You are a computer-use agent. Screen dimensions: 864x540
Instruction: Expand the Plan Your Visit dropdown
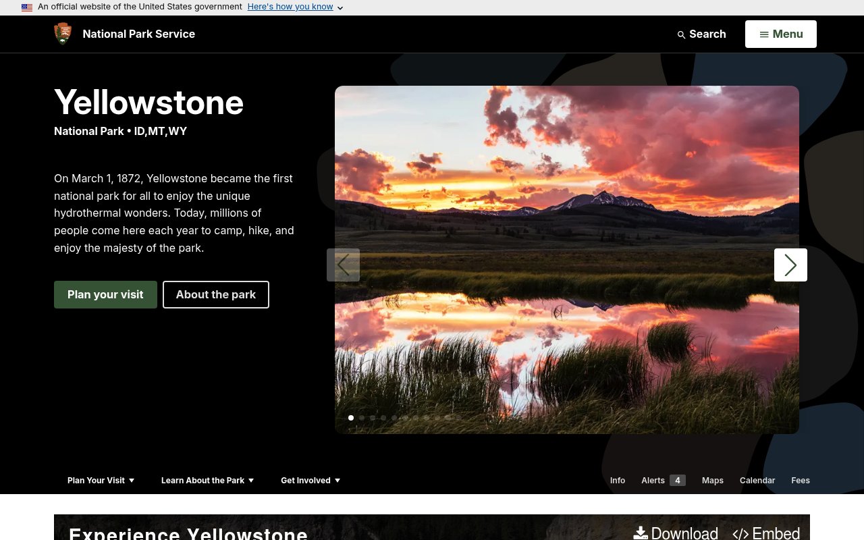click(101, 481)
